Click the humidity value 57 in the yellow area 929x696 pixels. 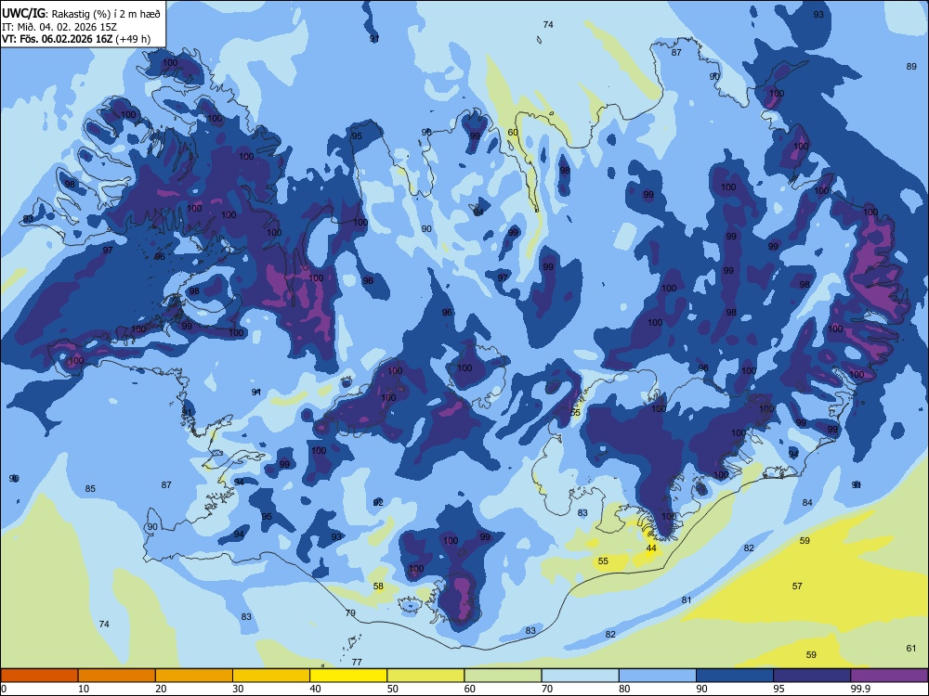point(797,586)
